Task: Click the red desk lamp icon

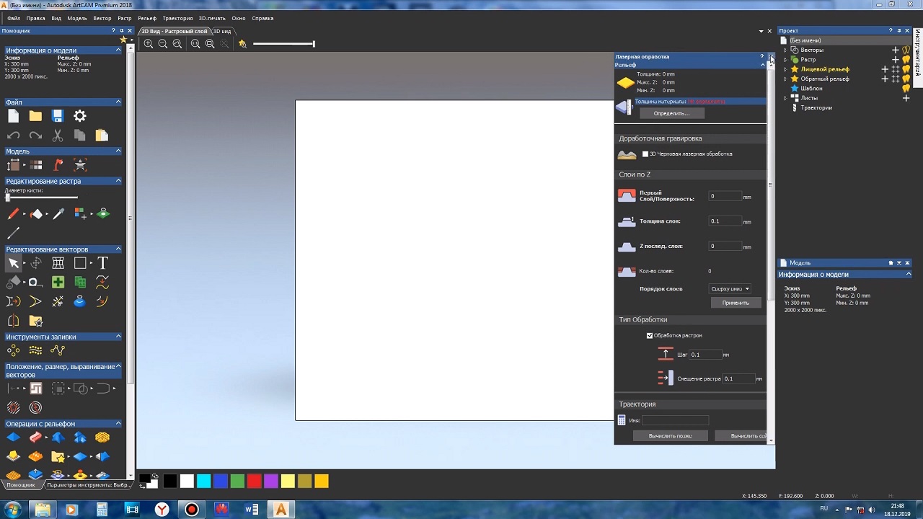Action: (x=58, y=165)
